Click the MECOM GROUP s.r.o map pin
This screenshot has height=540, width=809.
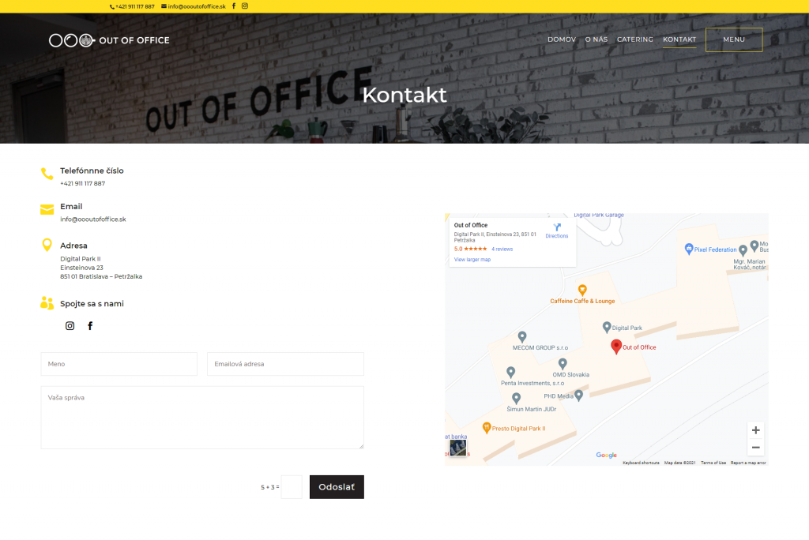click(522, 337)
